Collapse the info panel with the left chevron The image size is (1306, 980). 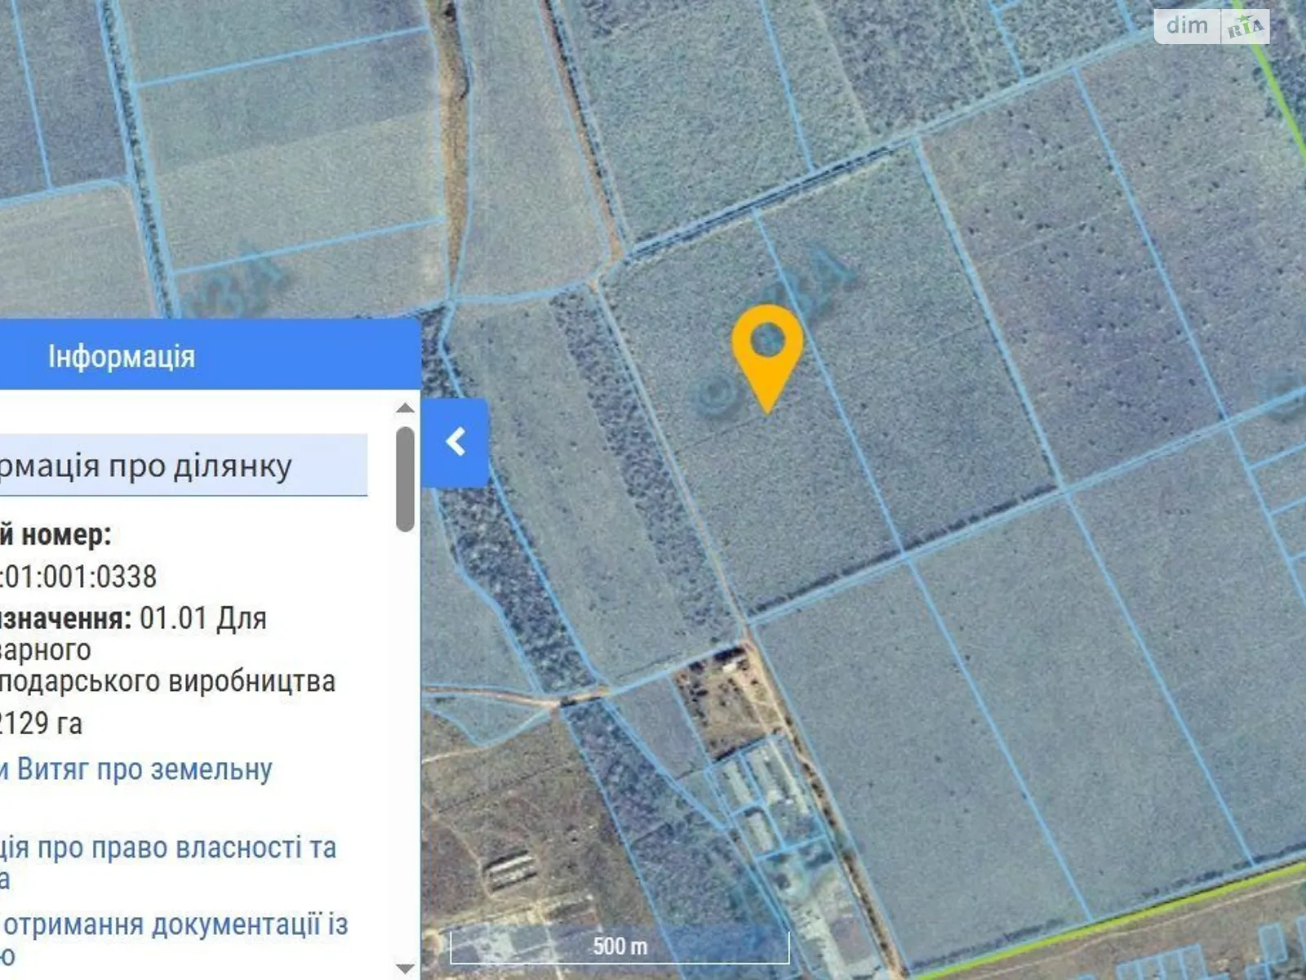coord(455,442)
